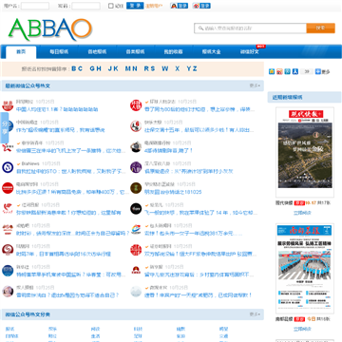Open the article mentioning 14 years

(200, 213)
